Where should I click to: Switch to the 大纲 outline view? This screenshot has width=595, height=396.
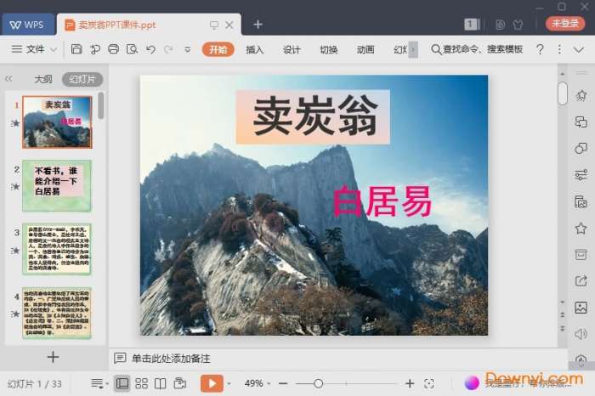[x=43, y=79]
